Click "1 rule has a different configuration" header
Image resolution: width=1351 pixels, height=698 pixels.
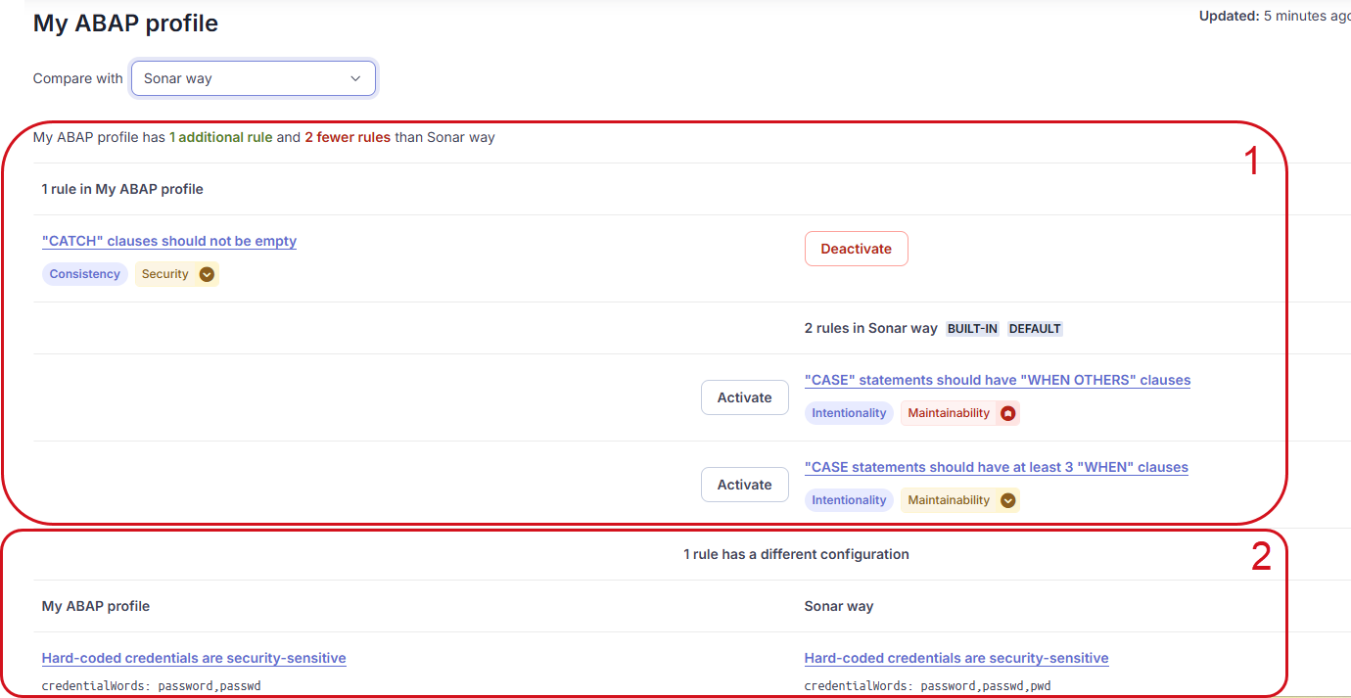click(x=796, y=554)
